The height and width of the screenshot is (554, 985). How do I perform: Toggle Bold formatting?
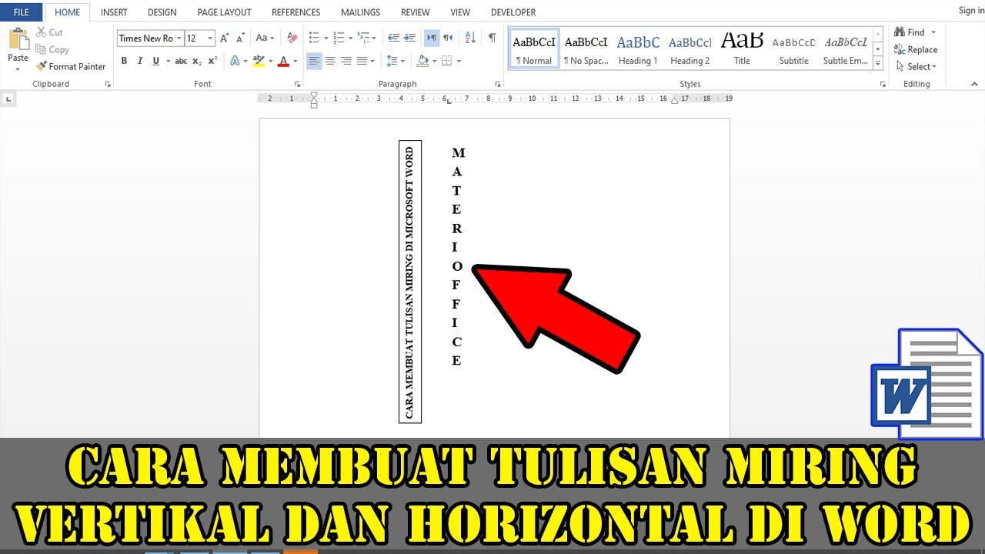[124, 61]
